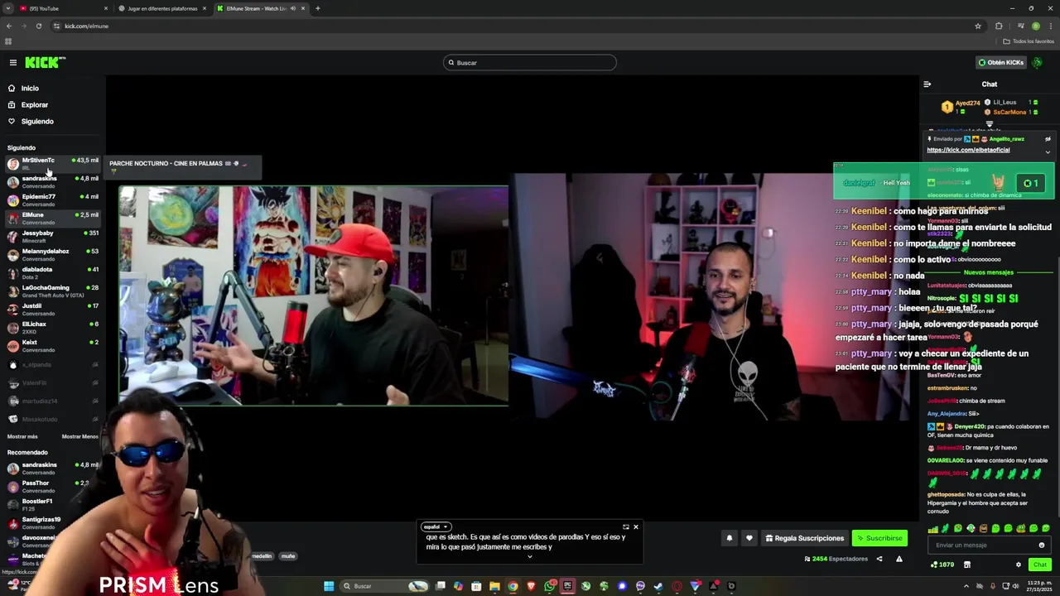Click the Suscribirse button
Image resolution: width=1060 pixels, height=596 pixels.
[x=879, y=538]
